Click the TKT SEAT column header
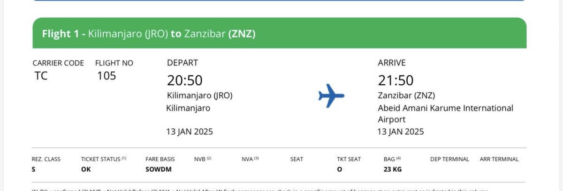This screenshot has height=191, width=563. [349, 159]
